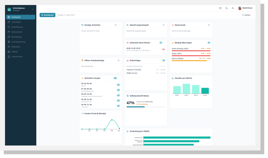
Task: Click the Mär peak point on Kosten-Trend
Action: click(x=112, y=120)
